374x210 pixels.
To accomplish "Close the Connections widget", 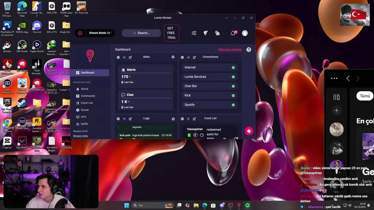I will (182, 57).
